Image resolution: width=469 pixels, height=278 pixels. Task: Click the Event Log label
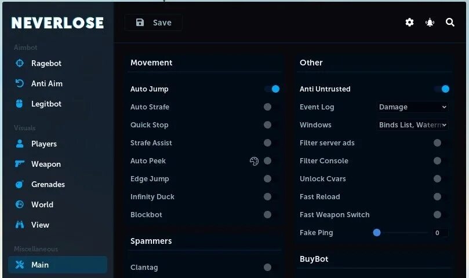coord(317,107)
